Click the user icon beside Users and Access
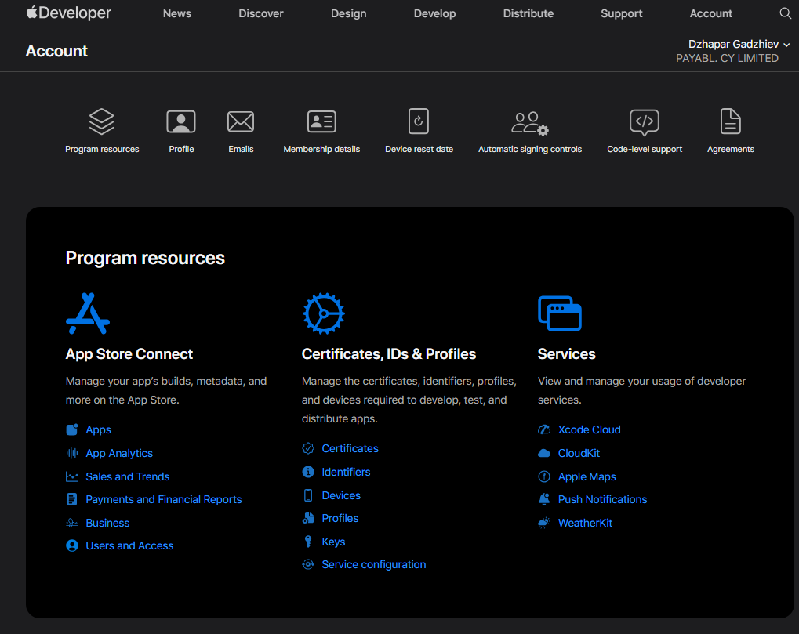799x634 pixels. coord(72,545)
